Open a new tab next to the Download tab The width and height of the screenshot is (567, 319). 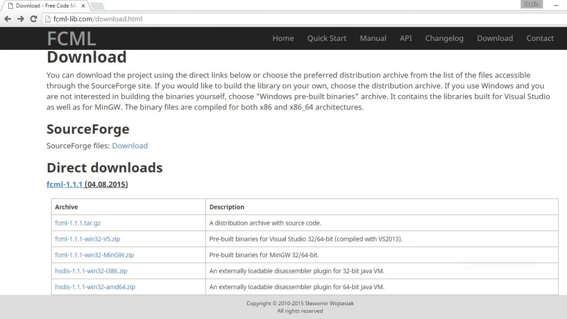[97, 6]
